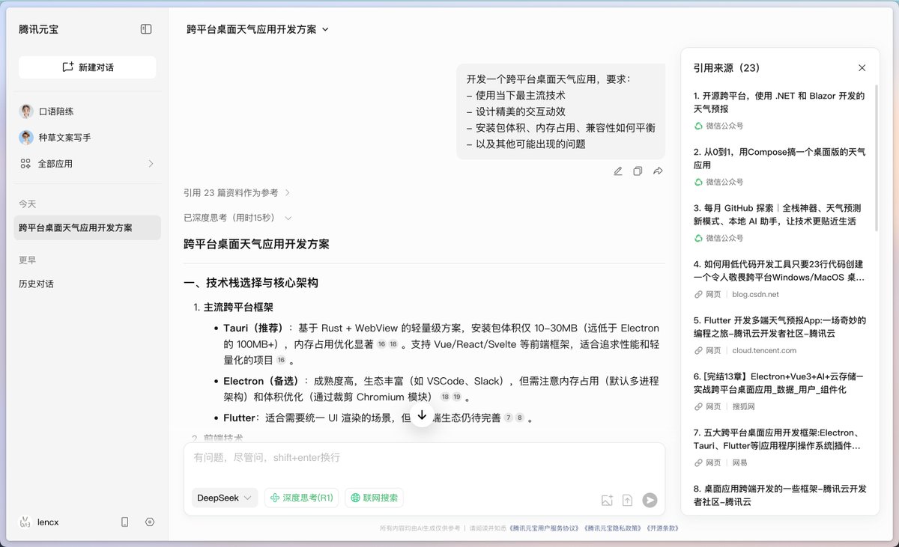Click link icon beside 网易
This screenshot has width=899, height=547.
[698, 463]
